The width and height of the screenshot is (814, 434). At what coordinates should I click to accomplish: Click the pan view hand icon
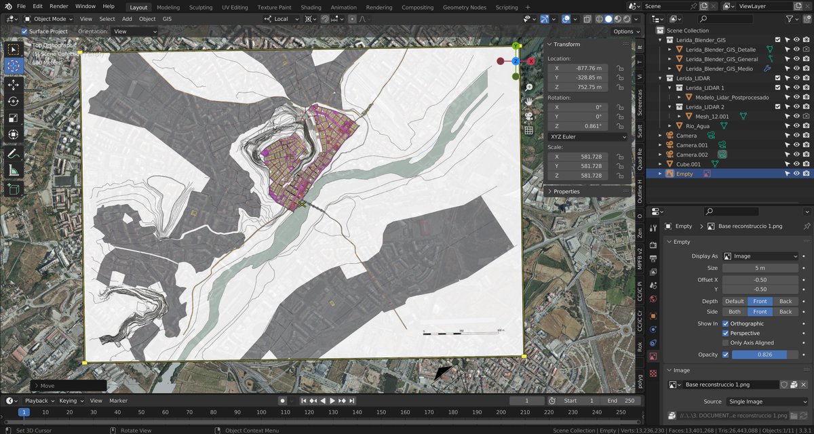(x=528, y=102)
